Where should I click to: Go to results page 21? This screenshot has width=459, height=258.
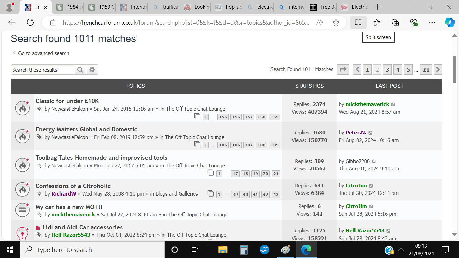[426, 70]
